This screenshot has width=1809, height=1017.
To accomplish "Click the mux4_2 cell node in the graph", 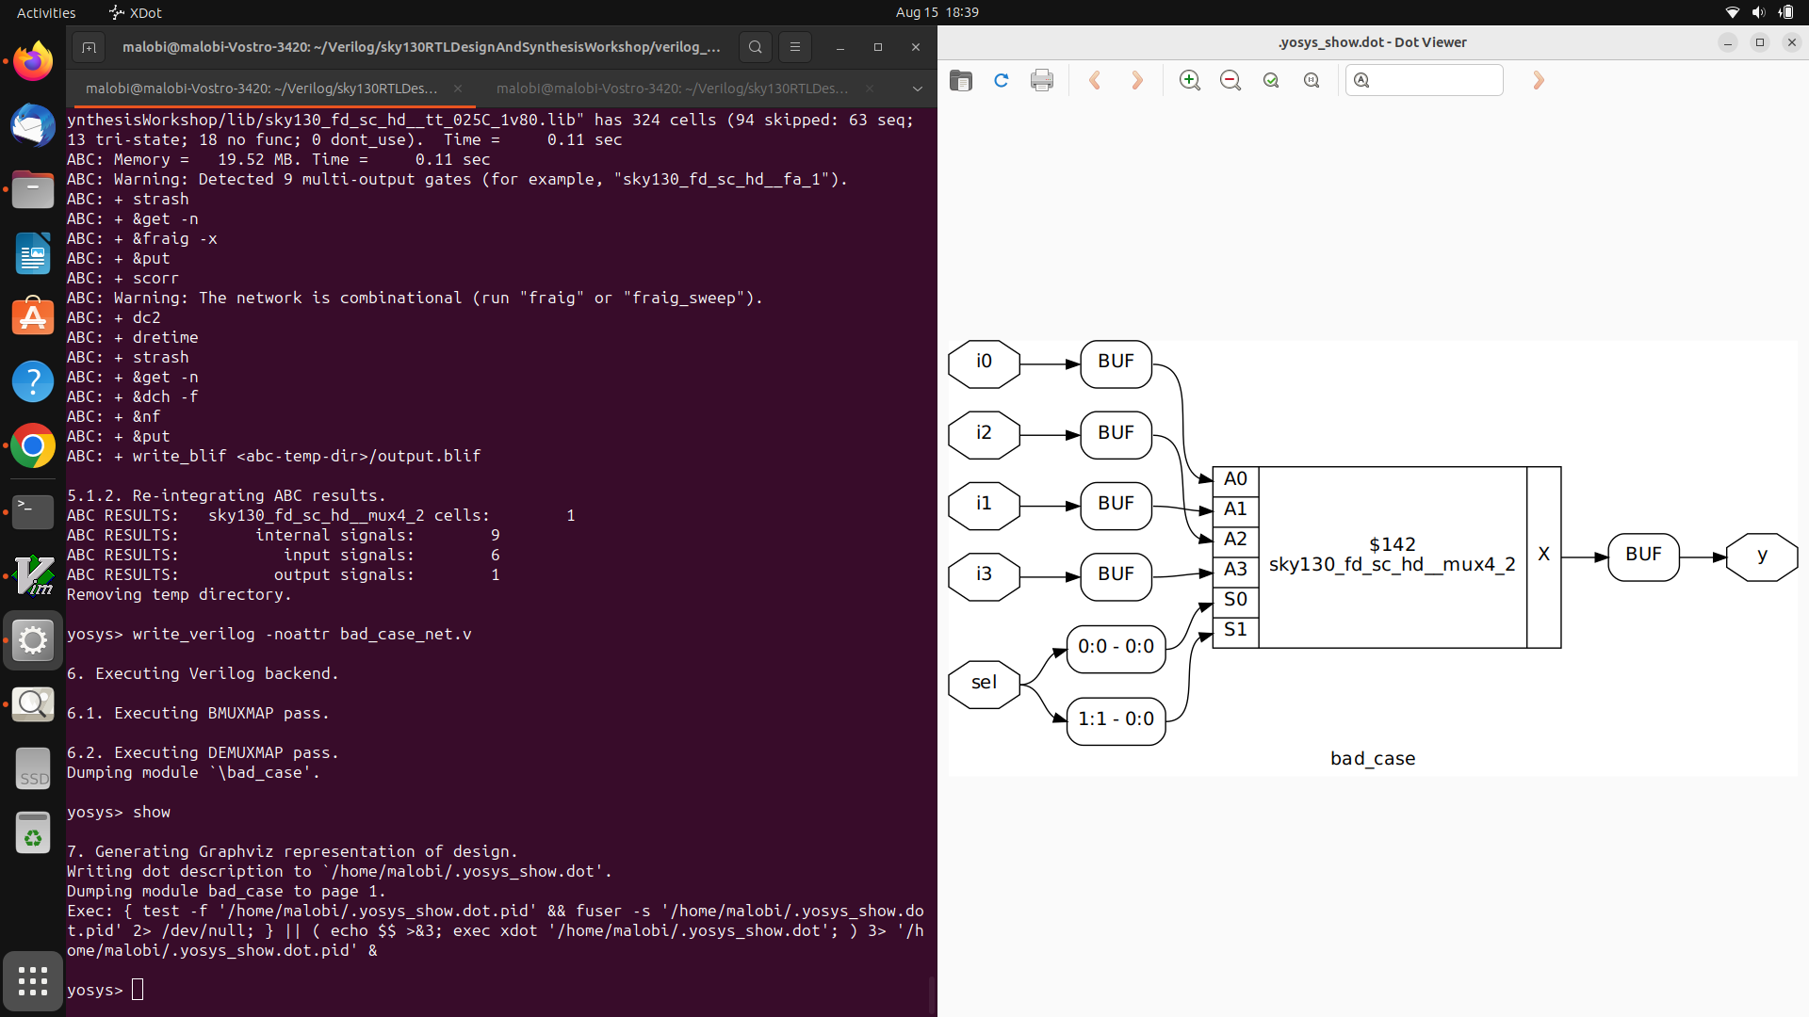I will click(1392, 556).
